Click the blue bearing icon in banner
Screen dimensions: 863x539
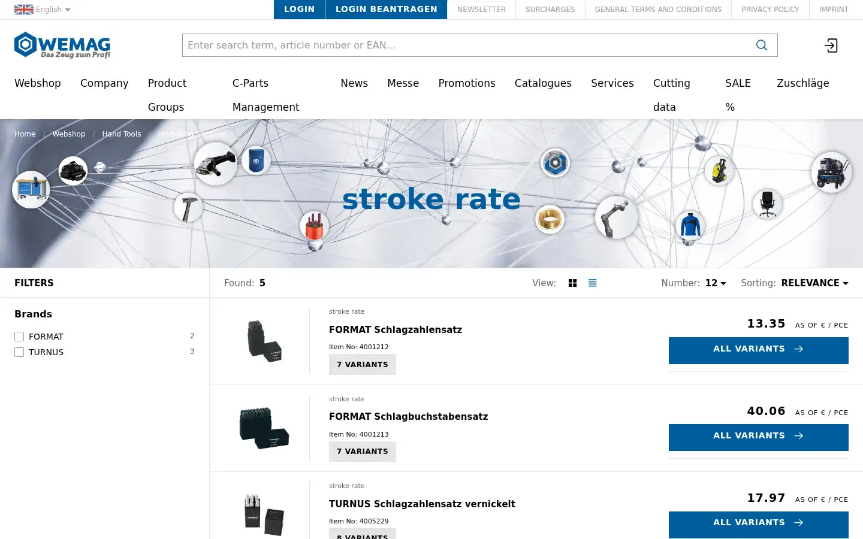[x=556, y=163]
